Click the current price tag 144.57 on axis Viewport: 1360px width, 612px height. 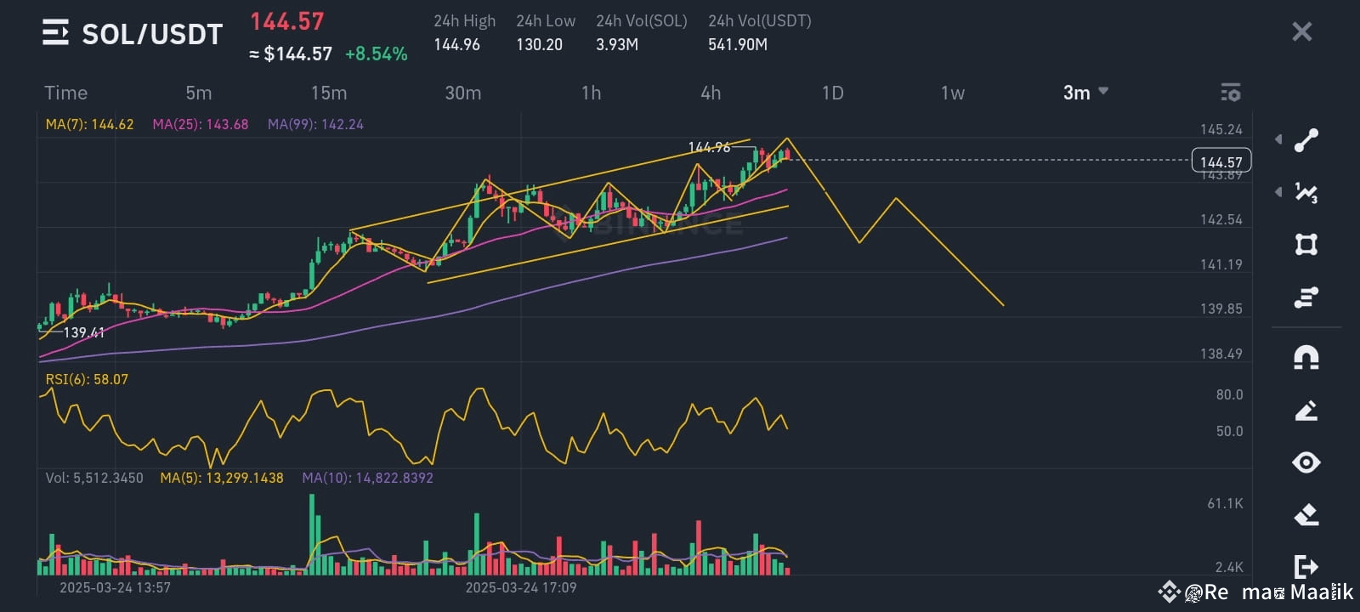click(x=1221, y=161)
